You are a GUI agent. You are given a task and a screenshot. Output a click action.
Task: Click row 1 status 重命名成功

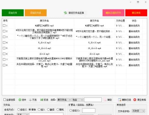[134, 26]
